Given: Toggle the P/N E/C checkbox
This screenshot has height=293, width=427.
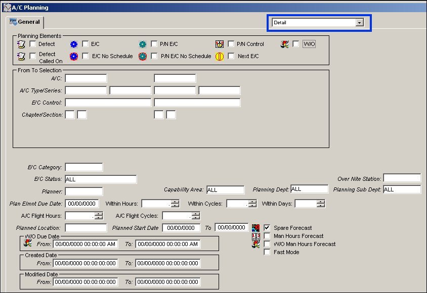Looking at the screenshot, I should (154, 44).
